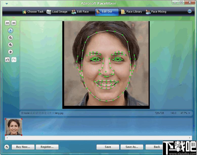Viewport: 197px width, 155px height.
Task: Select the hand pan tool
Action: click(x=10, y=52)
